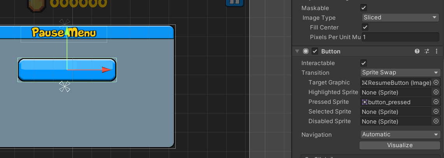Click the Target Graphic label
Screen dimensions: 444x158
[329, 82]
